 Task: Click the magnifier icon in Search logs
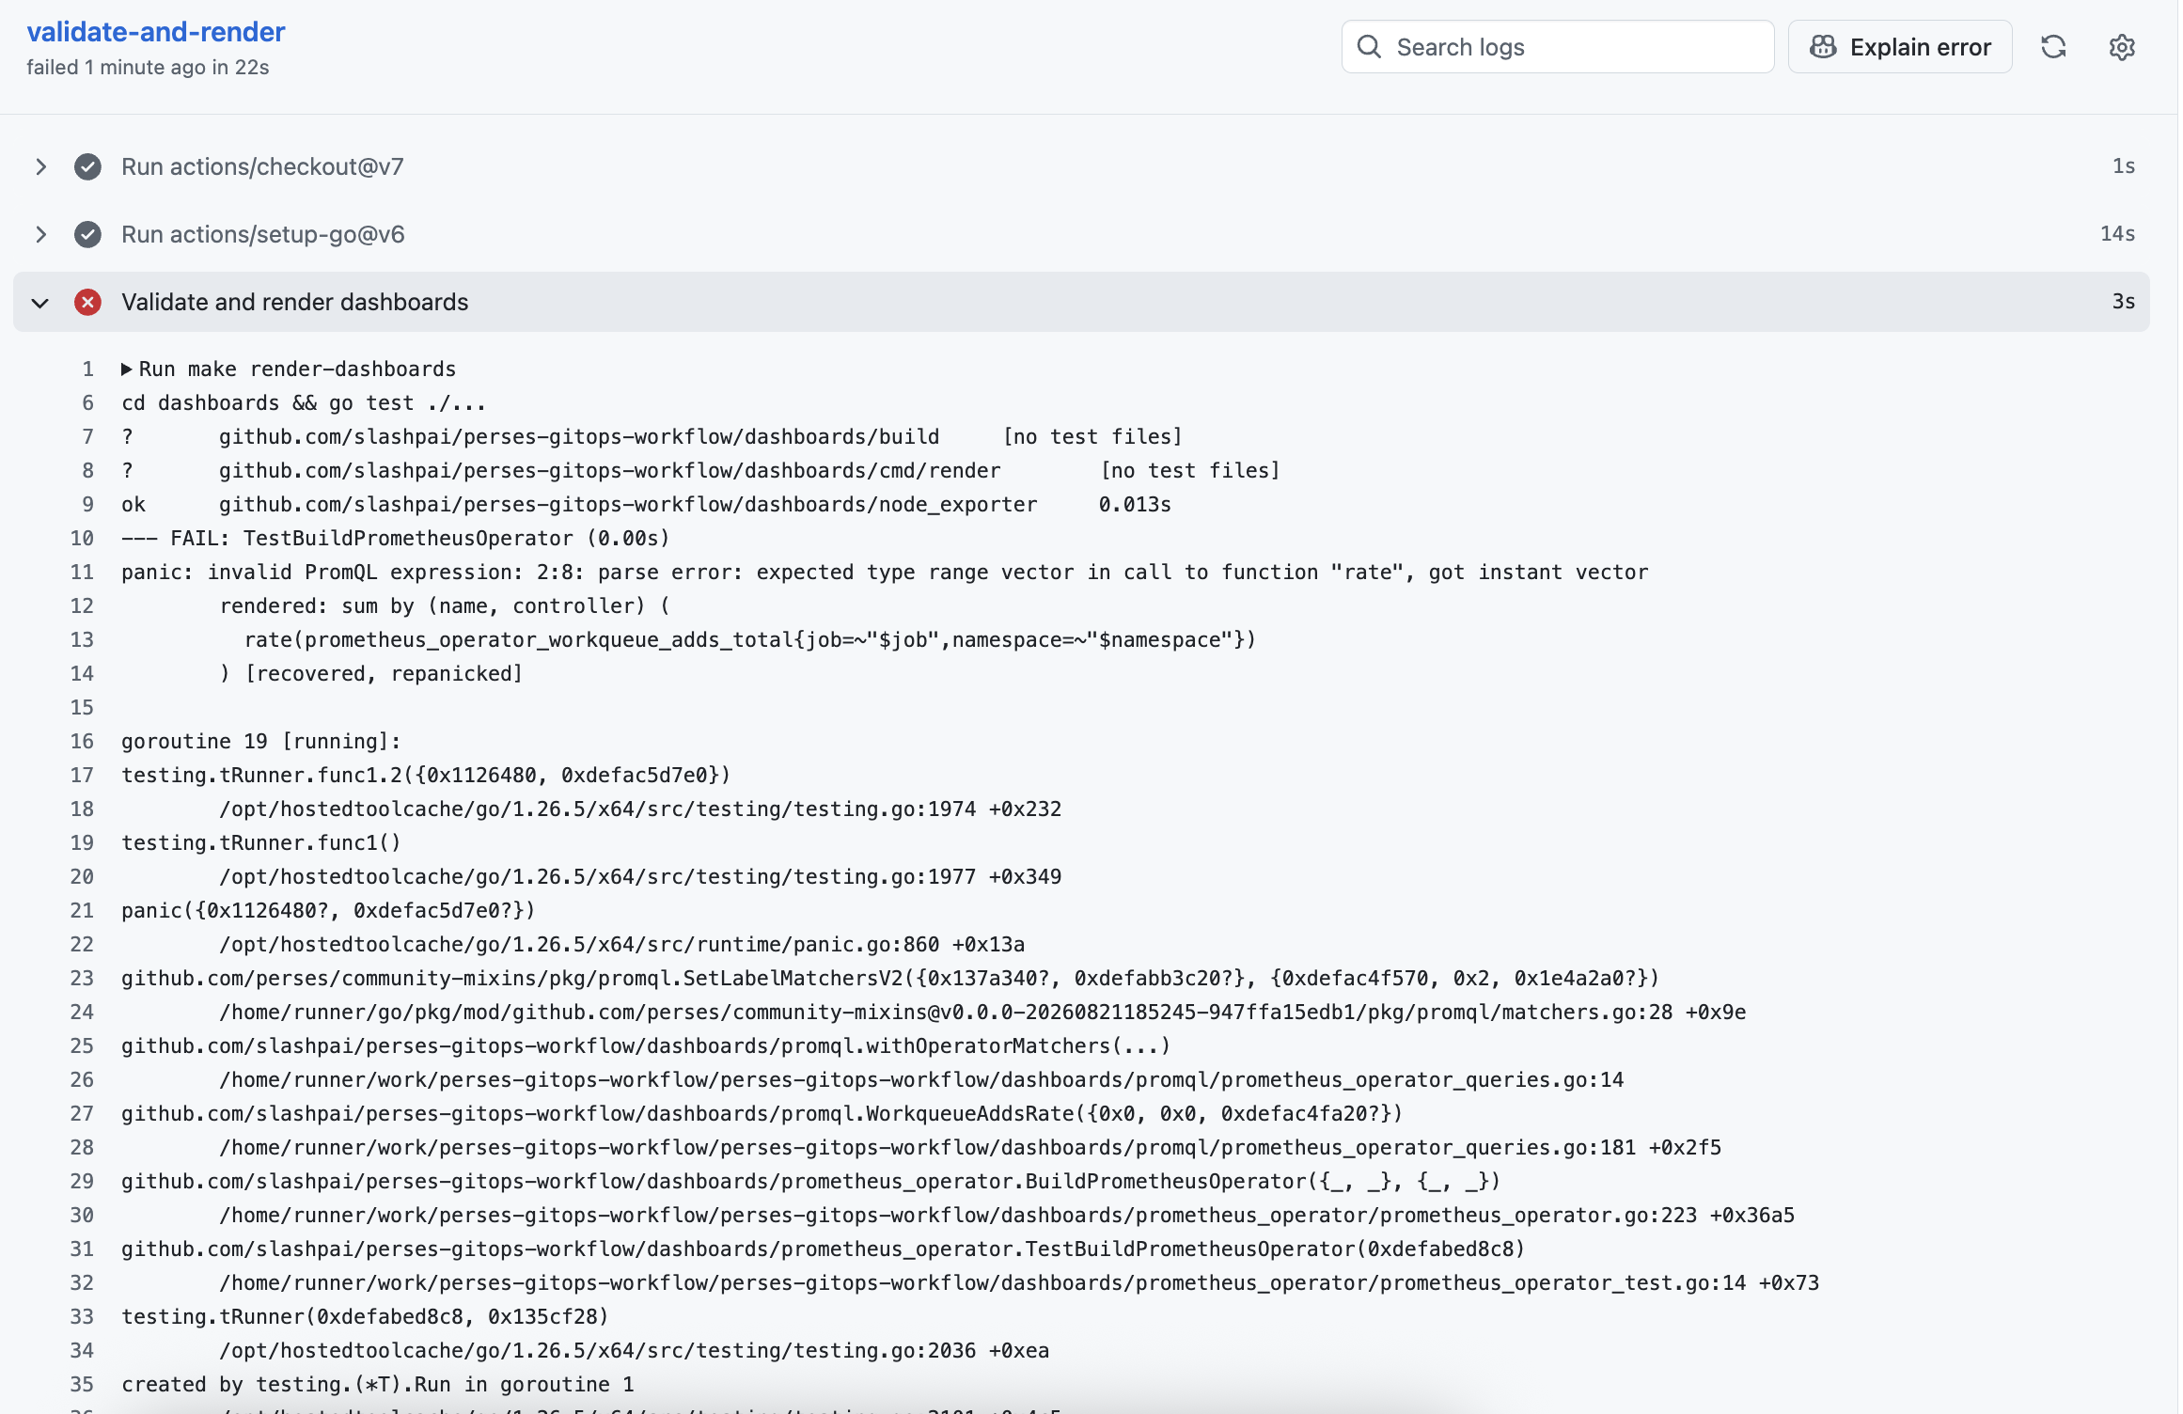[x=1370, y=47]
